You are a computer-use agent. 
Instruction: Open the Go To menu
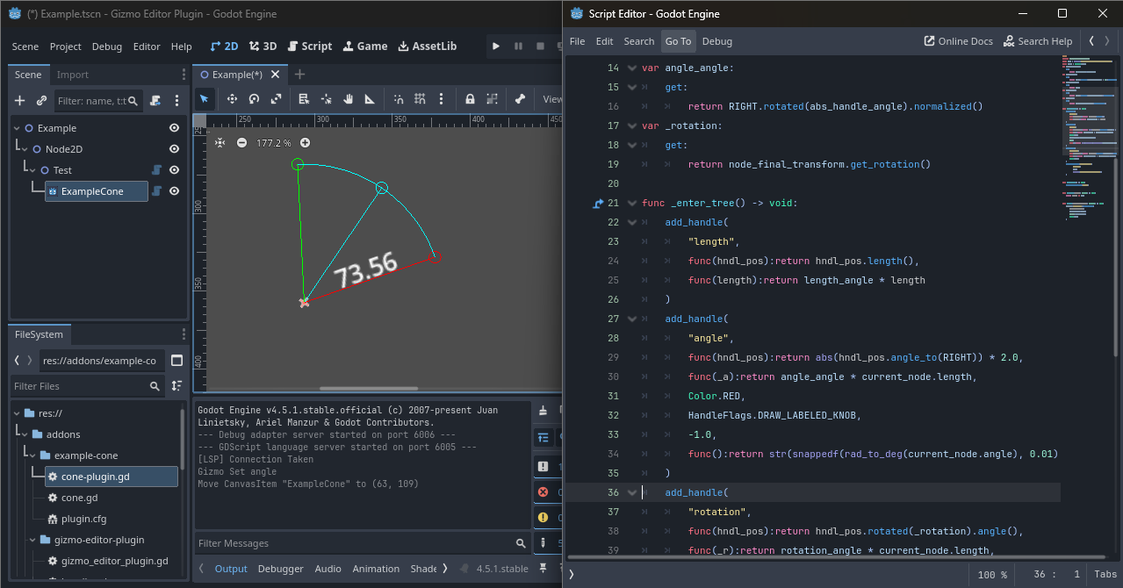(678, 41)
